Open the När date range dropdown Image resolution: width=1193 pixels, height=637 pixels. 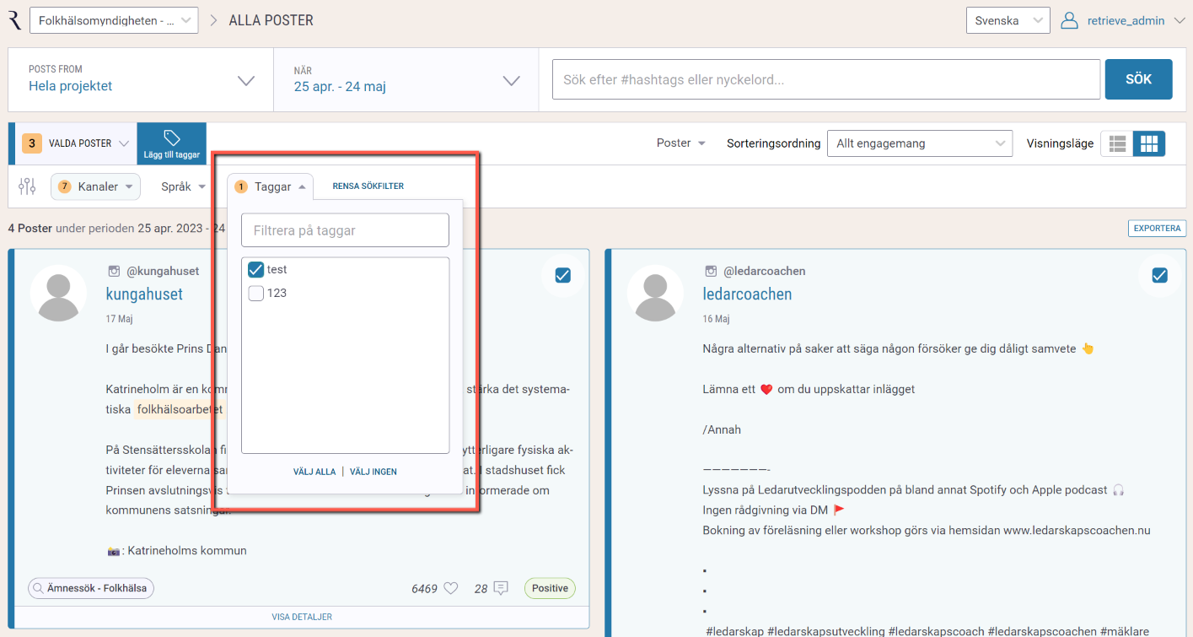(x=406, y=79)
